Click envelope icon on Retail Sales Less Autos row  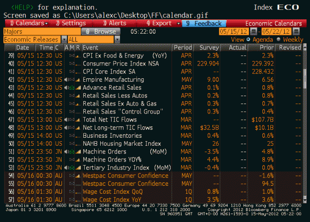coord(72,96)
